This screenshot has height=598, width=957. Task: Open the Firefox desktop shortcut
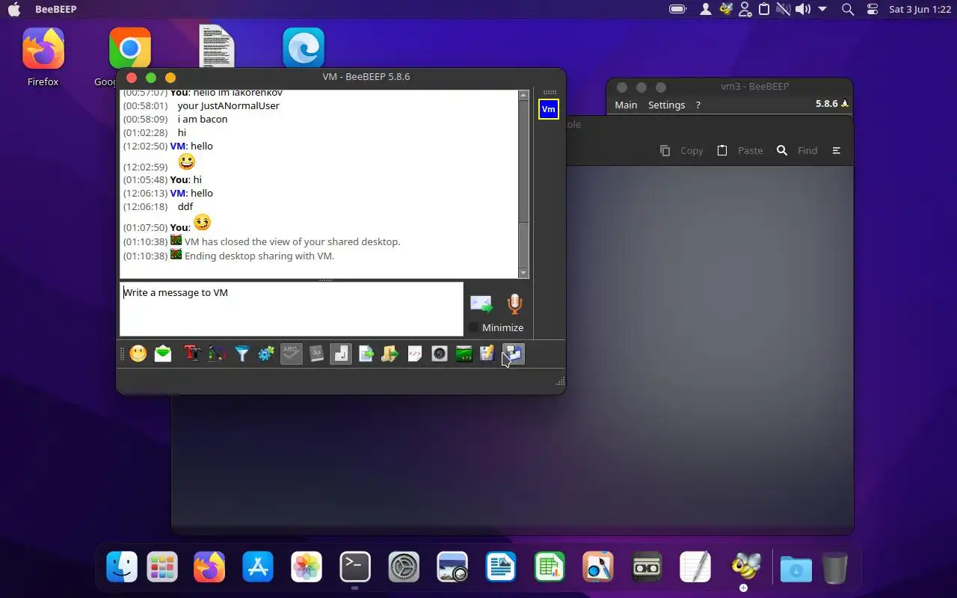[43, 57]
